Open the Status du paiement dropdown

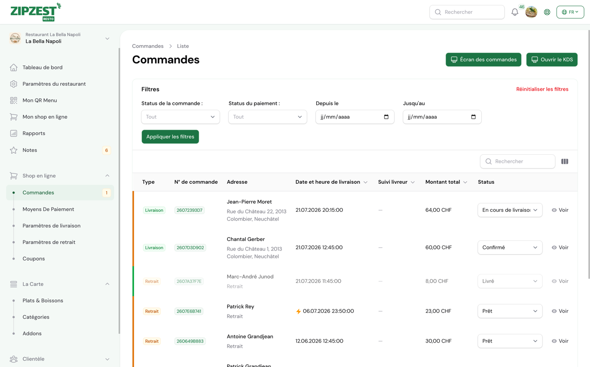click(267, 117)
